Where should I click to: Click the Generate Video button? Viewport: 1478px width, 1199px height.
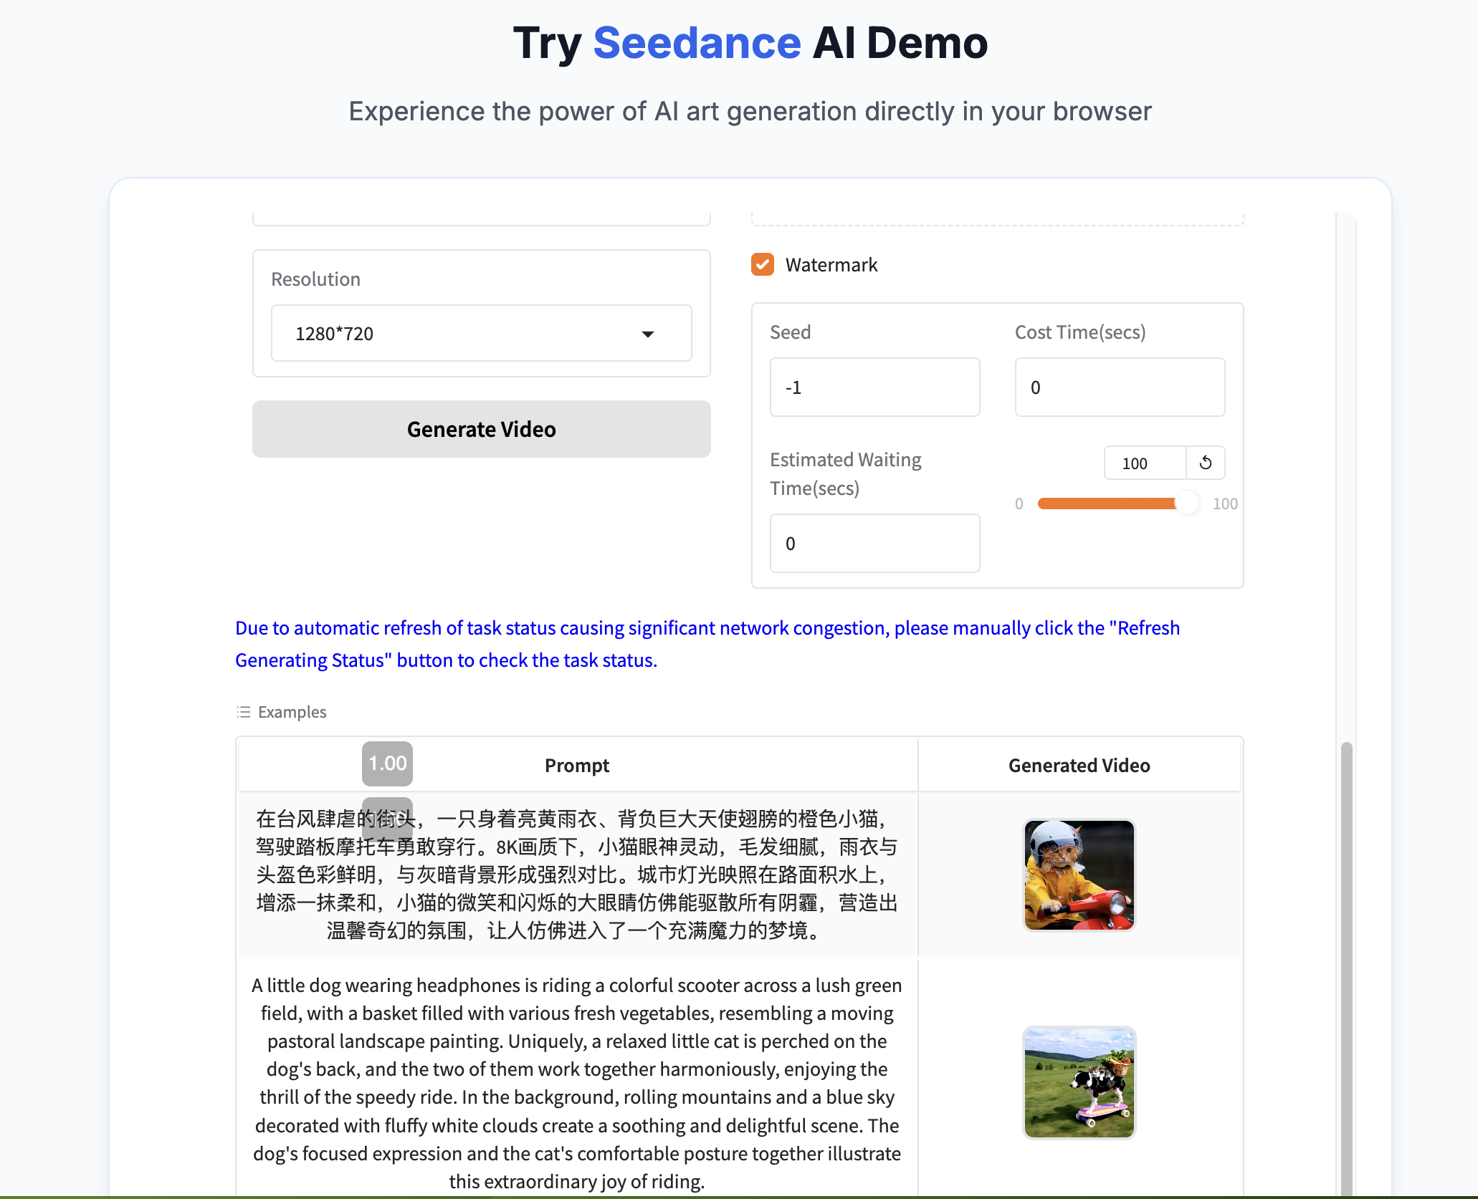[x=481, y=429]
